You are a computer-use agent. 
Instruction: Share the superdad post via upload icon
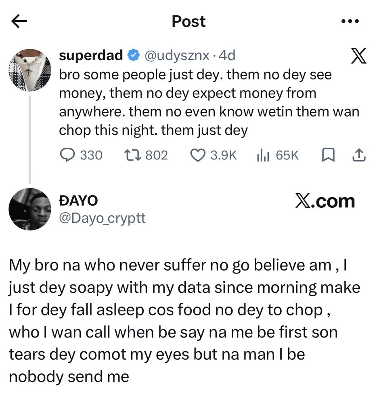point(359,155)
